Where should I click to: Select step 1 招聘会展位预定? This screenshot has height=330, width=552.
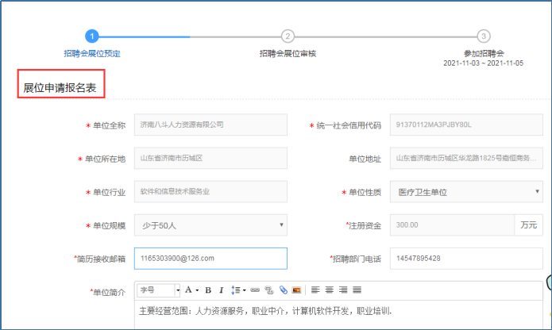[92, 36]
